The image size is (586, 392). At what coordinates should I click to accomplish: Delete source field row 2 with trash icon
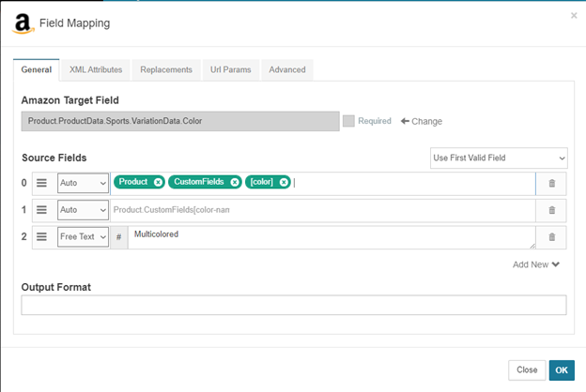(551, 237)
